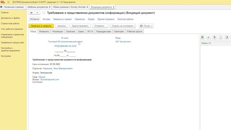The height and width of the screenshot is (130, 231).
Task: Open the Переадресован tab
Action: (x=104, y=31)
